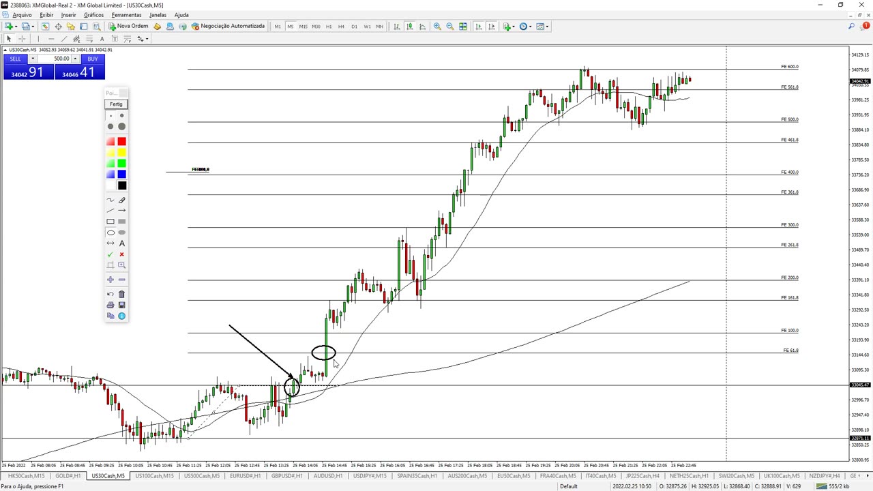The height and width of the screenshot is (491, 873).
Task: Open a Nova Ordem trade window
Action: pos(128,26)
